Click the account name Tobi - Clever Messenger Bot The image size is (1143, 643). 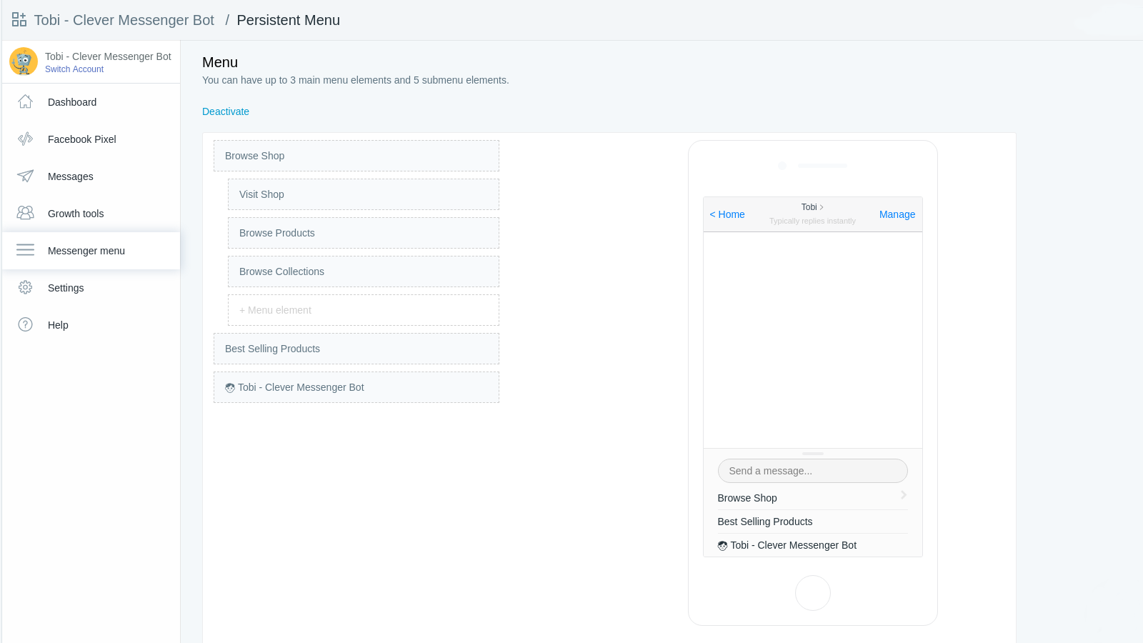click(x=108, y=56)
